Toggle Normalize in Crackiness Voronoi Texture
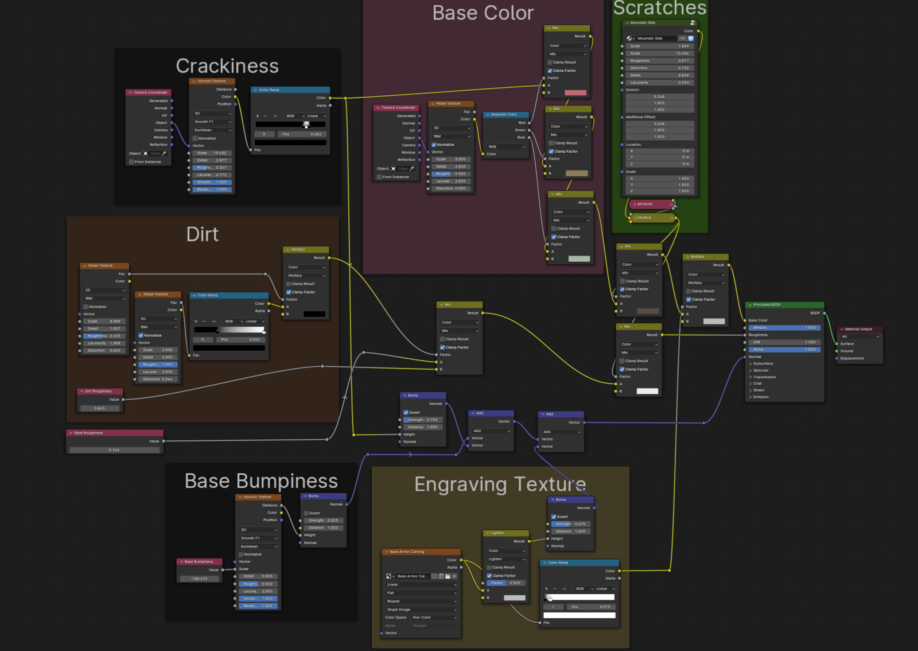The width and height of the screenshot is (918, 651). (x=195, y=138)
